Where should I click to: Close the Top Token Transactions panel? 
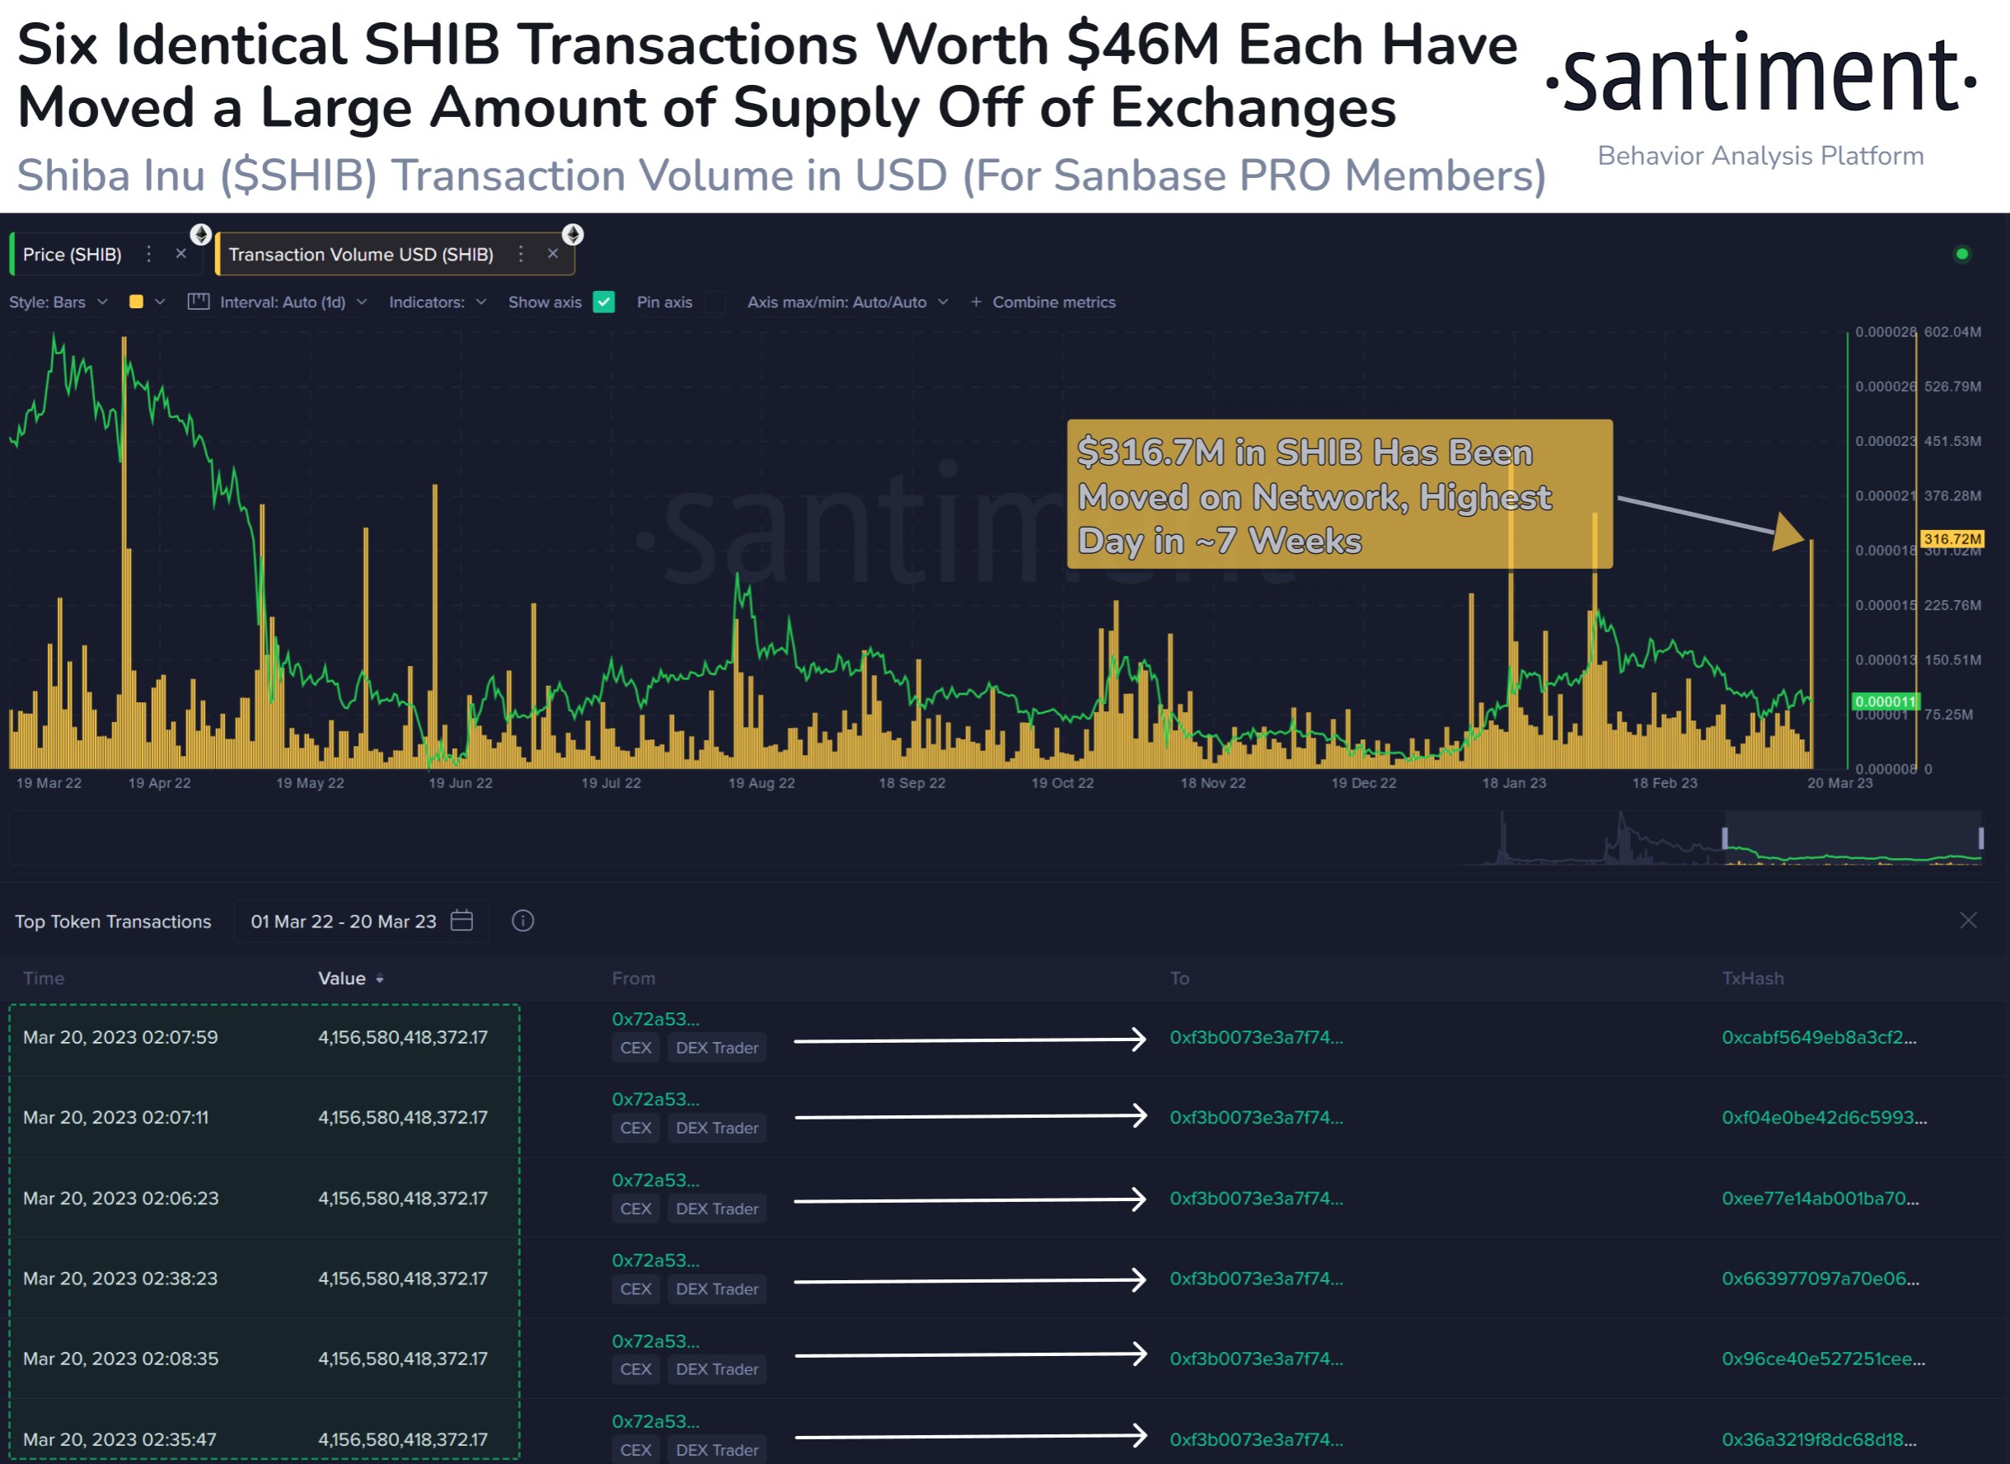point(1968,921)
